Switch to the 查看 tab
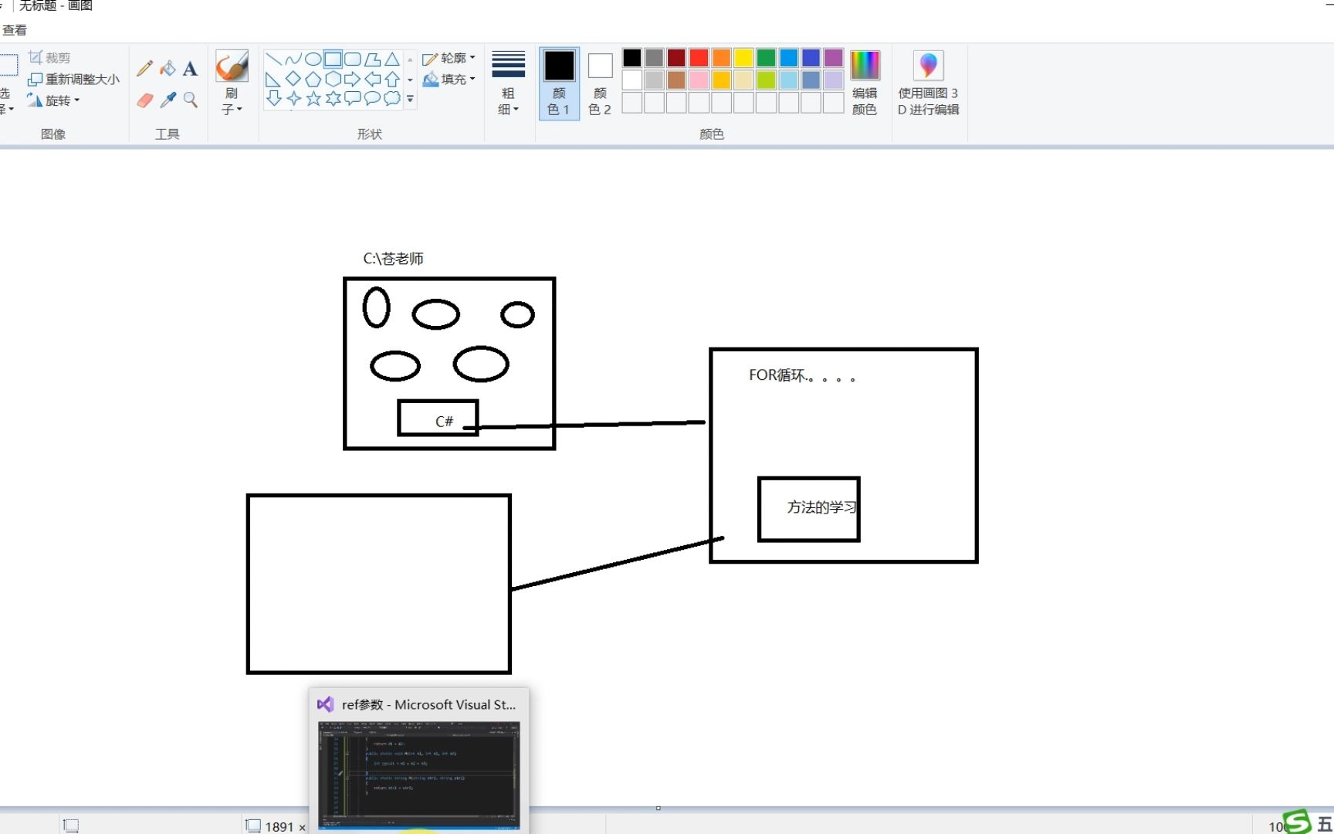The width and height of the screenshot is (1334, 834). coord(14,29)
